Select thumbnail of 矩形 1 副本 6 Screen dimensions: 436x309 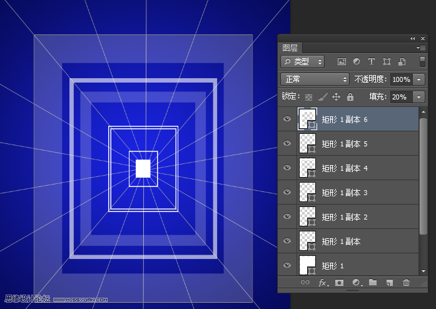click(307, 119)
